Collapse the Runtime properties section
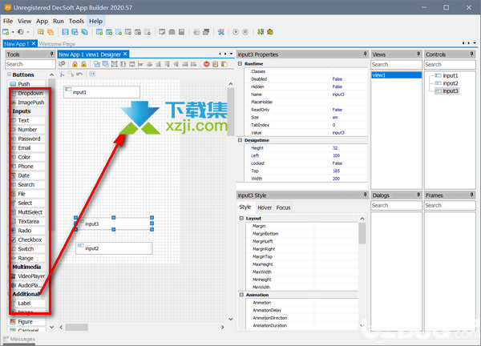The image size is (481, 346). (x=240, y=64)
